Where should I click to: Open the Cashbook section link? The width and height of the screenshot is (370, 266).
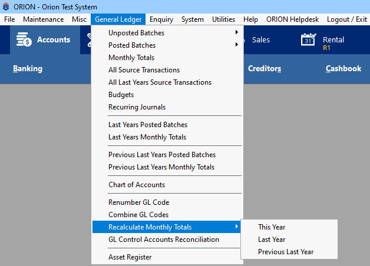pos(343,68)
